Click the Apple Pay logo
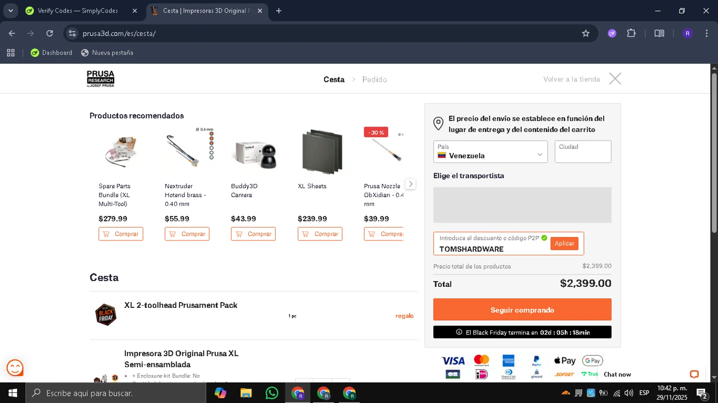 coord(564,360)
